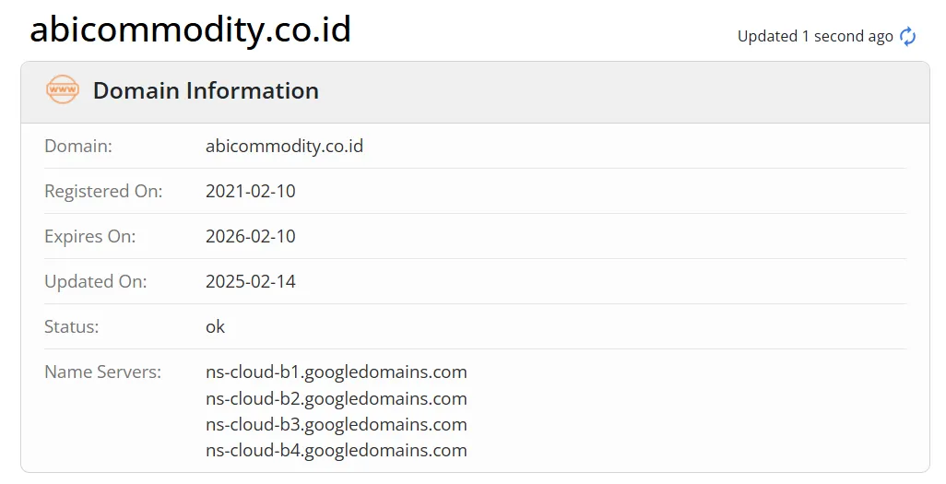
Task: Click the "Registered On:" field label
Action: point(103,192)
